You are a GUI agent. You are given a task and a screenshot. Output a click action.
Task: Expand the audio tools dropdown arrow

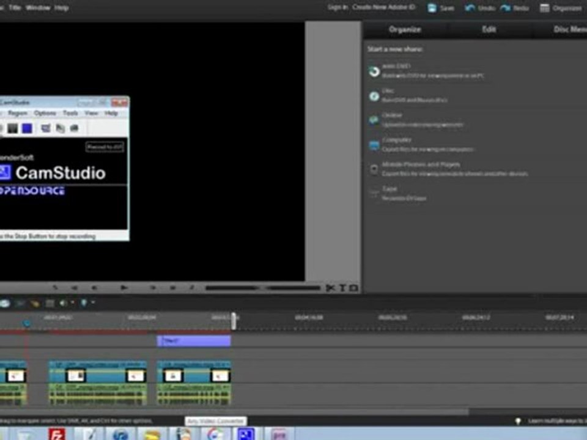click(72, 302)
